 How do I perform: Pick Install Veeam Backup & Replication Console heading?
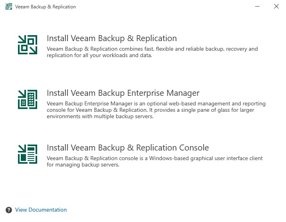pos(128,148)
